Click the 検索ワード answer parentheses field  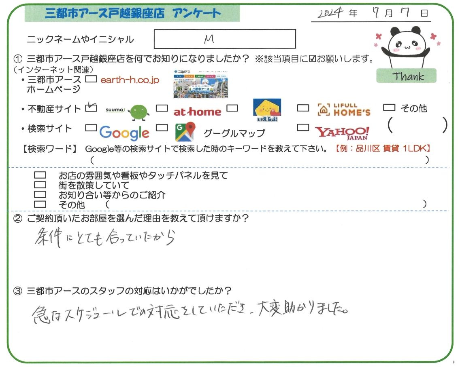coord(260,160)
